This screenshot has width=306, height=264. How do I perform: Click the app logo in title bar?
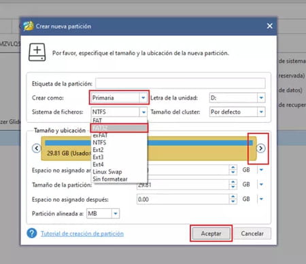(29, 26)
